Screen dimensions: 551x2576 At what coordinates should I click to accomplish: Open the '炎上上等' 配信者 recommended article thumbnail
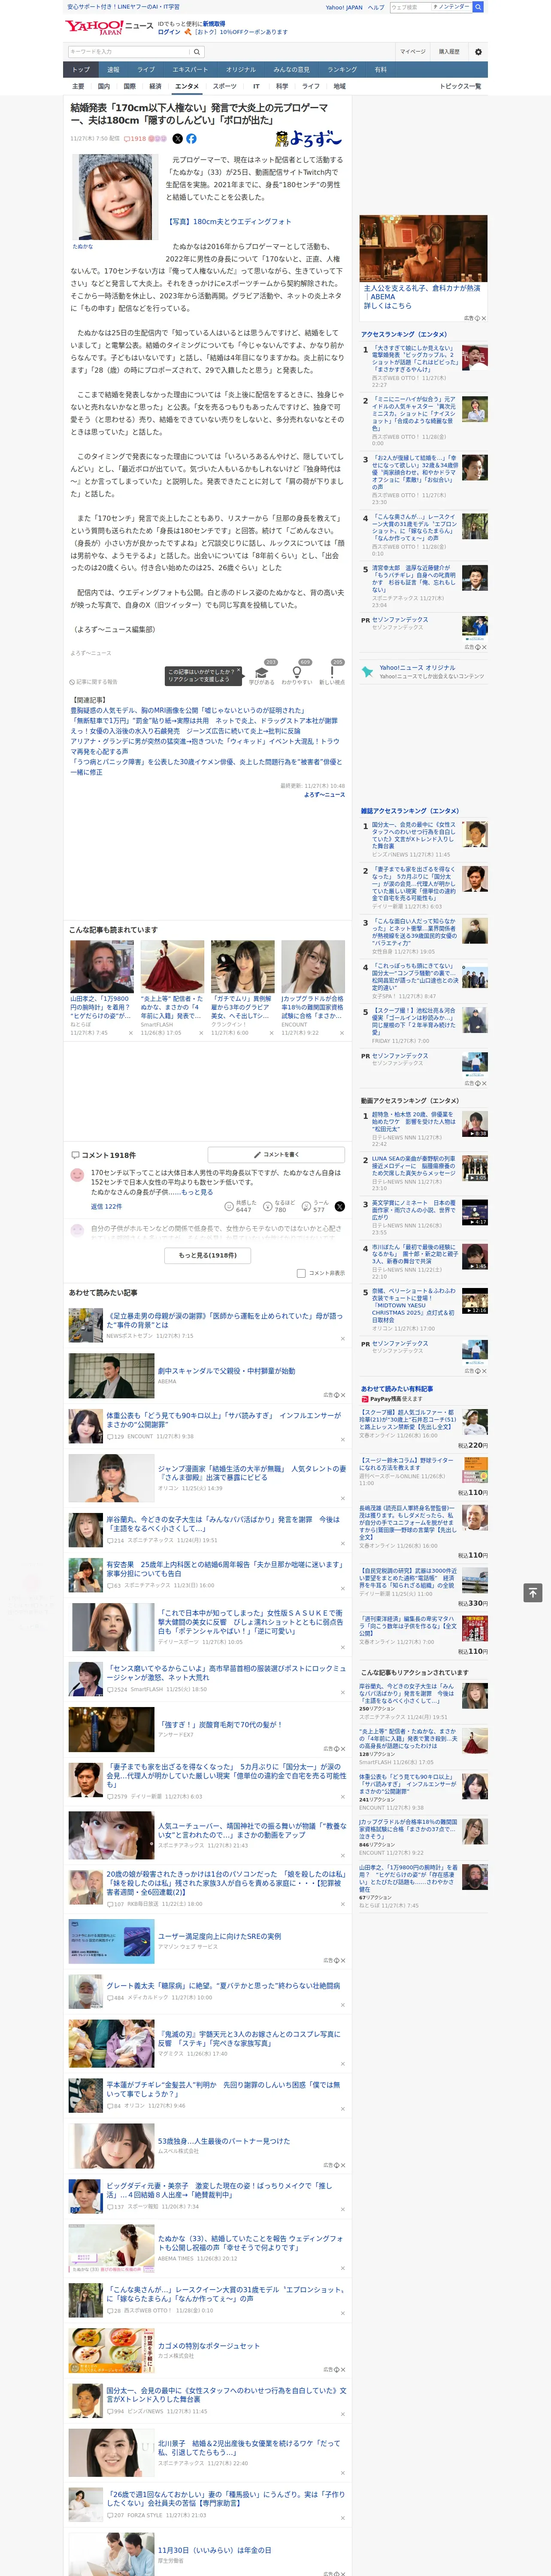click(172, 966)
